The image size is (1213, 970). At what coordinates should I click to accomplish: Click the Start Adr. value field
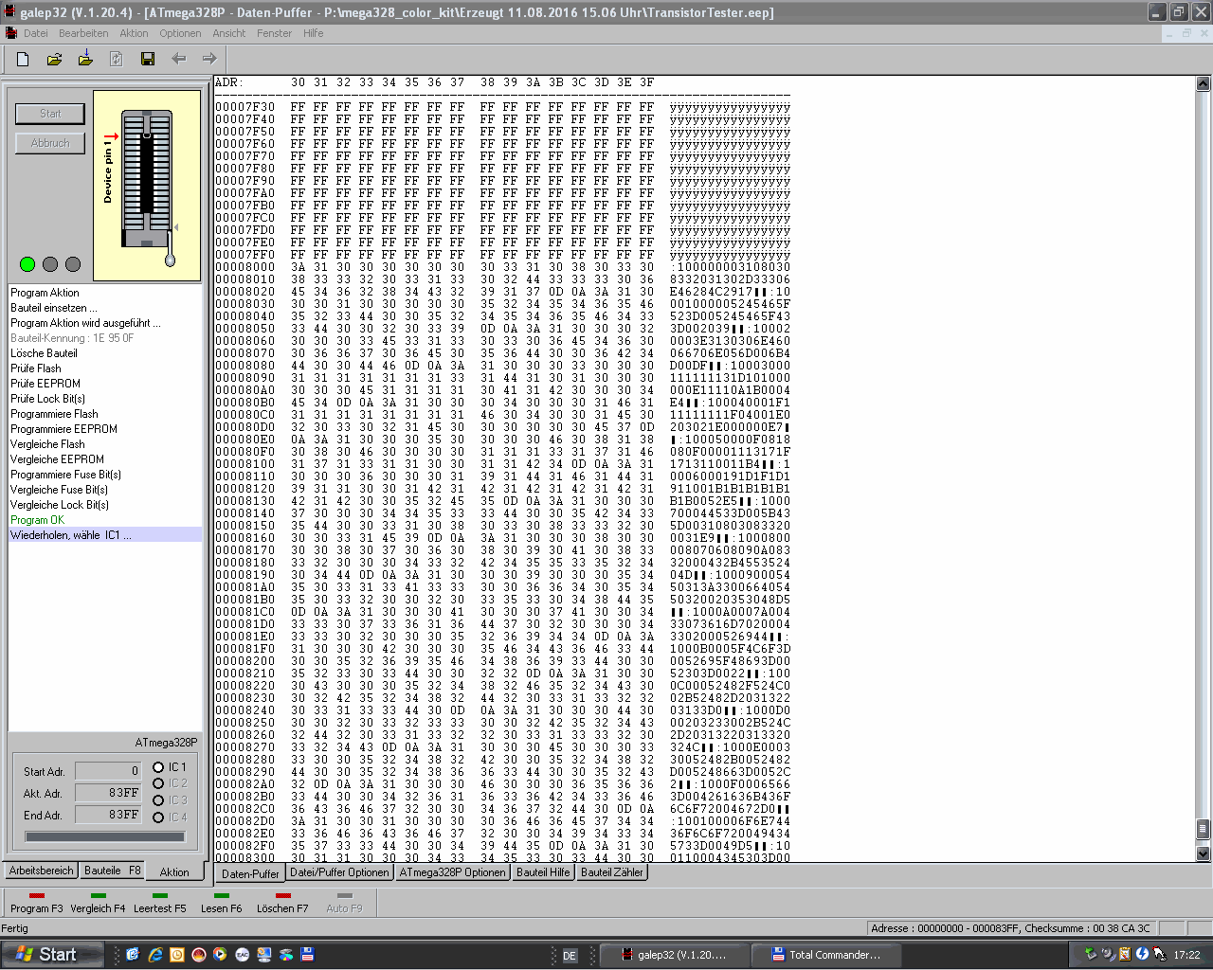pos(108,771)
